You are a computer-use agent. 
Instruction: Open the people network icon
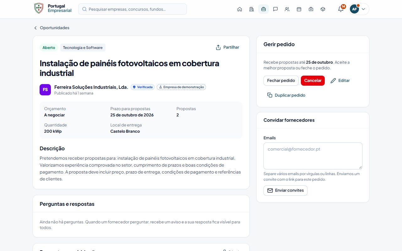pos(287,9)
